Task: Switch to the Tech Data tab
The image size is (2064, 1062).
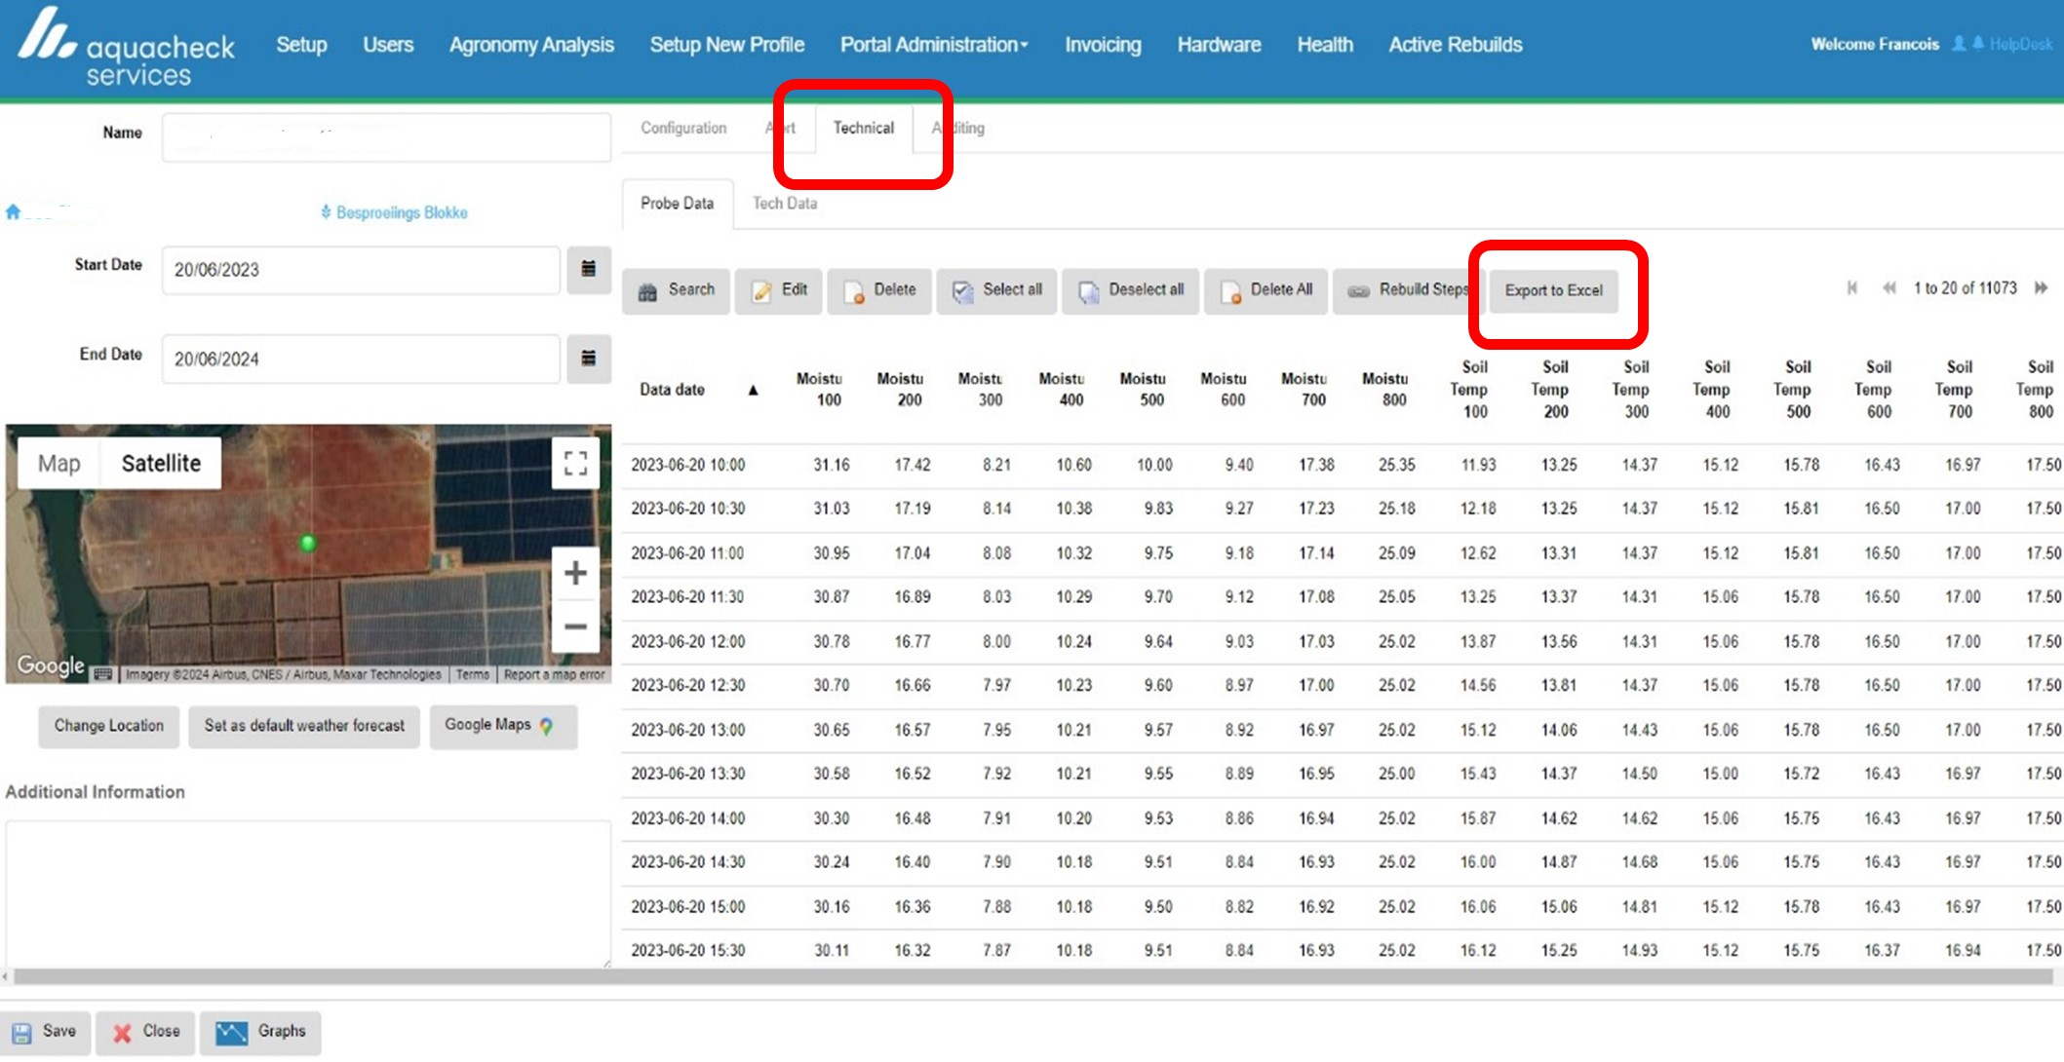Action: 785,204
